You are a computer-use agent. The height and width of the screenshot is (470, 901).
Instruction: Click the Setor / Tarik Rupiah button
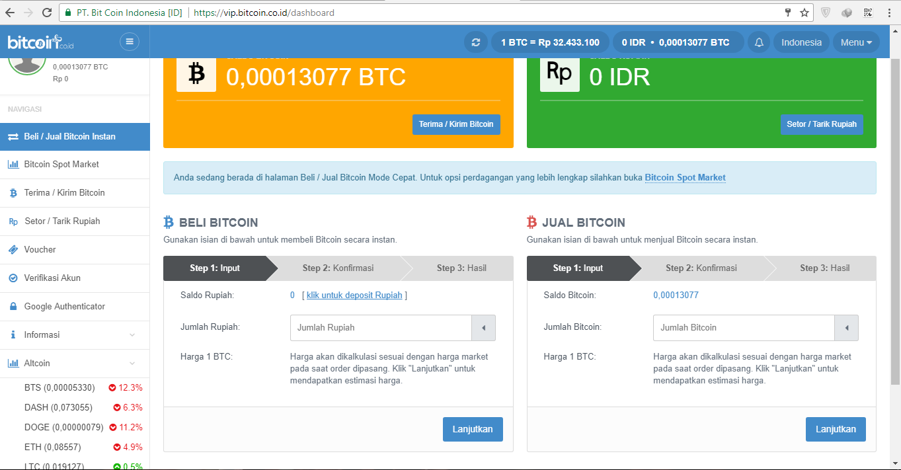822,124
